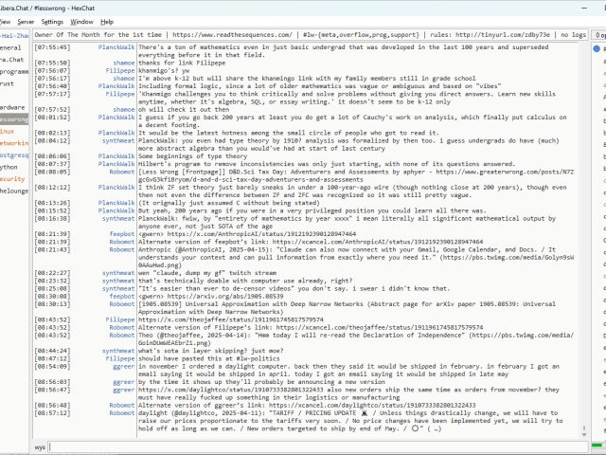Open feepbot's x.com AnthropicAI status link
The width and height of the screenshot is (606, 455).
click(x=261, y=234)
